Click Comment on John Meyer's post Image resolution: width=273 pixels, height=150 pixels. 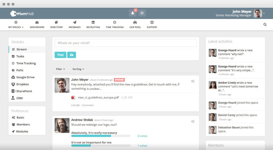coord(88,105)
